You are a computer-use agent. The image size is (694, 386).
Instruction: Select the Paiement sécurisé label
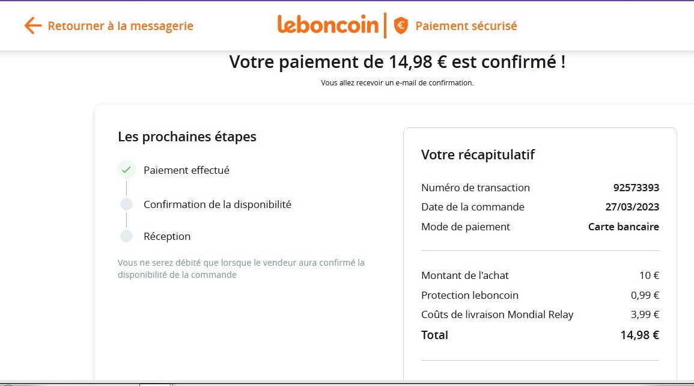466,26
